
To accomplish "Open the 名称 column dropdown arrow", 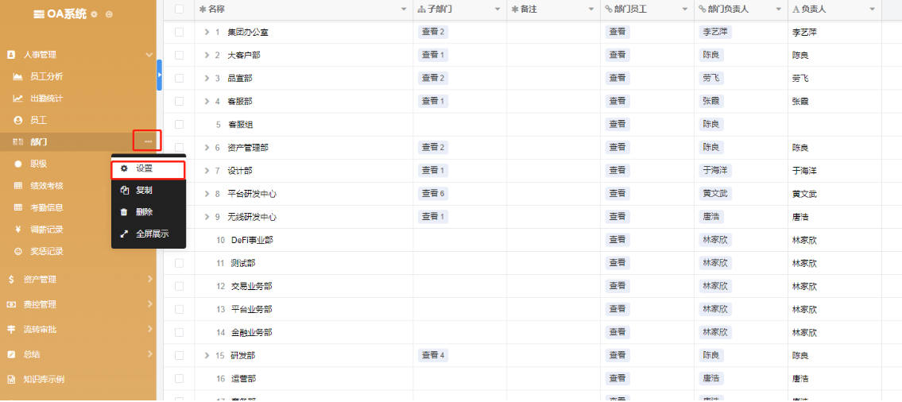I will [404, 10].
